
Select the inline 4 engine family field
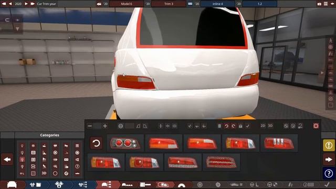[217, 4]
